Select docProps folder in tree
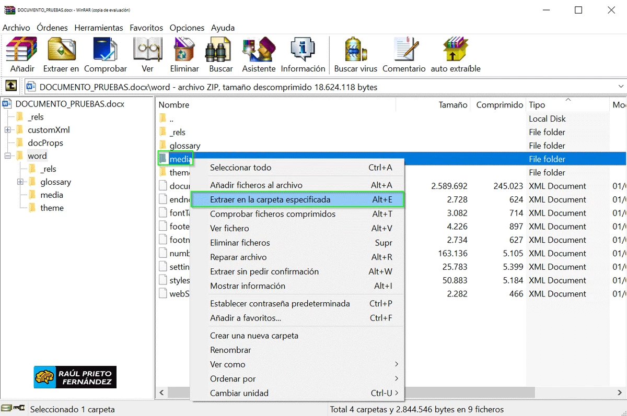This screenshot has height=416, width=627. click(x=45, y=143)
